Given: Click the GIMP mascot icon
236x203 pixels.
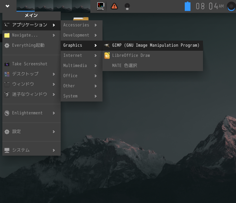Looking at the screenshot, I should coord(107,45).
